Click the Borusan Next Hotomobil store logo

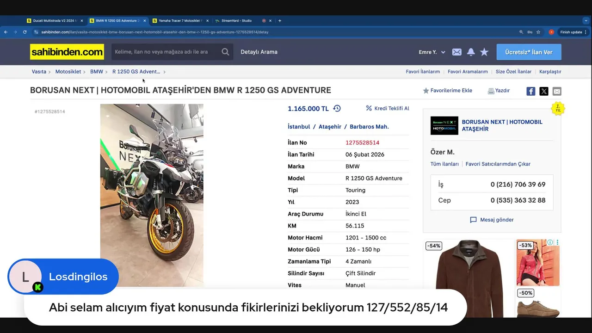(444, 125)
